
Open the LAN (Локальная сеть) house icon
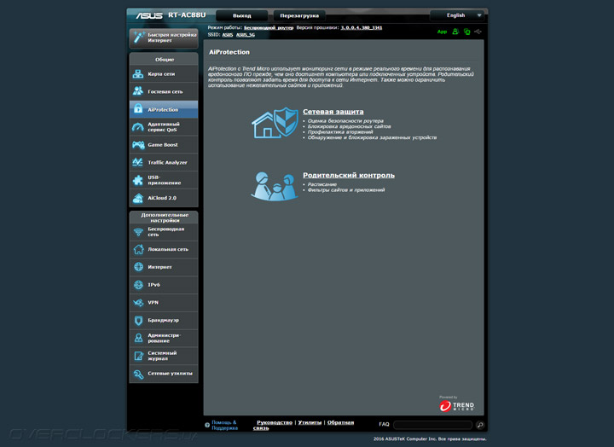pos(138,249)
